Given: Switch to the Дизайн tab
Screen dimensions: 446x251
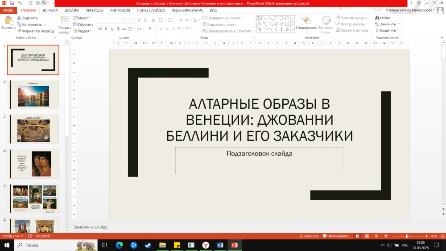Looking at the screenshot, I should coord(71,10).
